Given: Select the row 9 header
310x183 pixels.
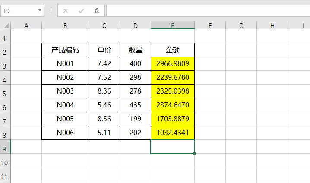Looking at the screenshot, I should (x=5, y=149).
